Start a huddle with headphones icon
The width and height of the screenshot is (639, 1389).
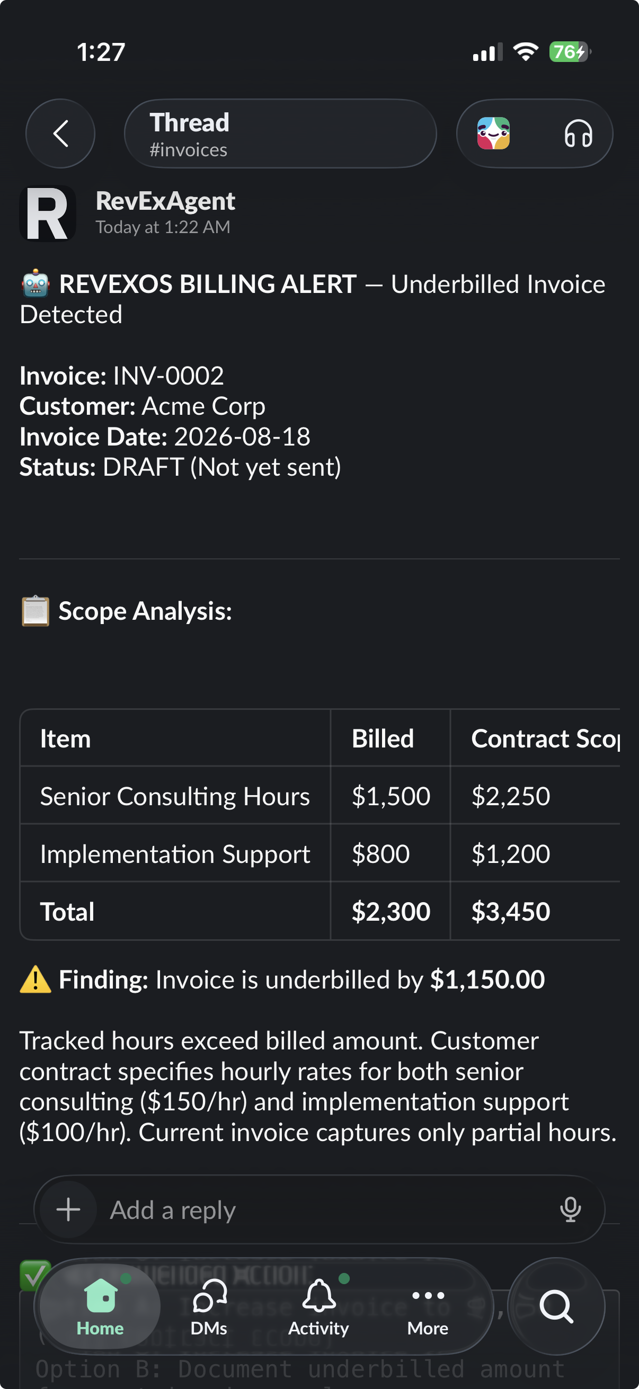(x=578, y=133)
